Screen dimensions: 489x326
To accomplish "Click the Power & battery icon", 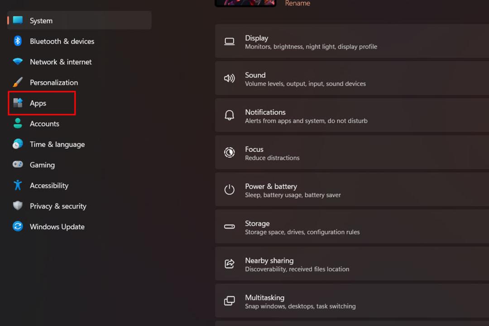I will [230, 189].
